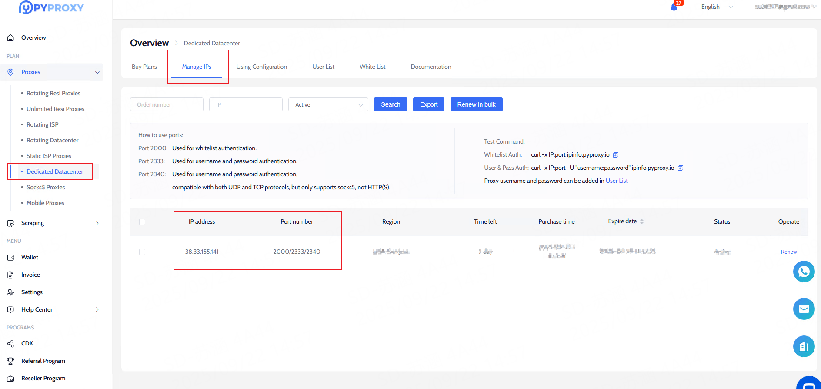The width and height of the screenshot is (821, 389).
Task: Select Static ISP Proxies in sidebar
Action: (49, 156)
